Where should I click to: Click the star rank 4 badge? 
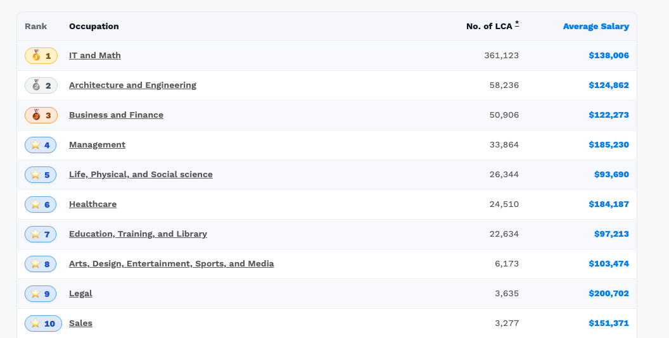(x=41, y=145)
